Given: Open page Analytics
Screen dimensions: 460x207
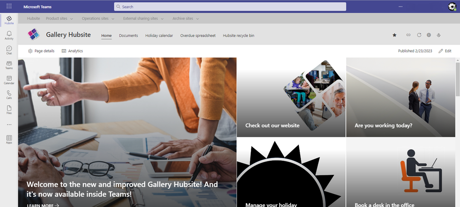Looking at the screenshot, I should point(72,51).
